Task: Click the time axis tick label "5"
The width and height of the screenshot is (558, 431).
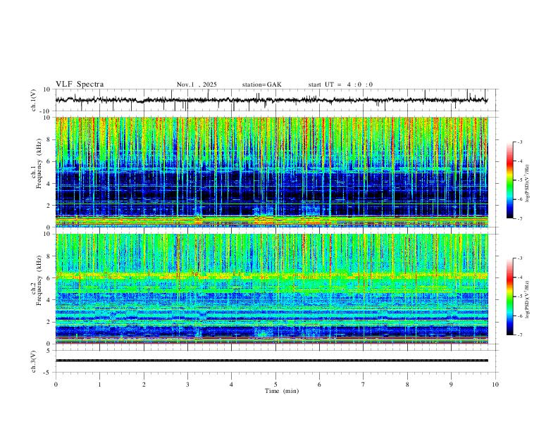Action: (x=275, y=385)
